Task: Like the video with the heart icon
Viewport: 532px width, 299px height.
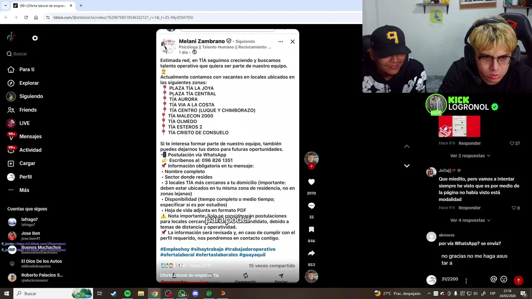Action: tap(311, 182)
